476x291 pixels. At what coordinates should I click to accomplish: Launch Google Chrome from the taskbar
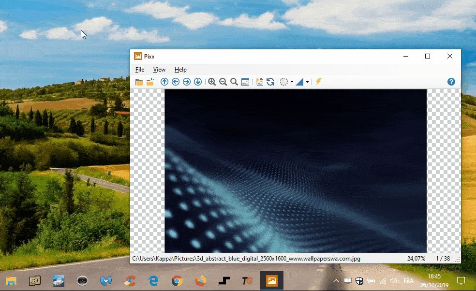177,281
